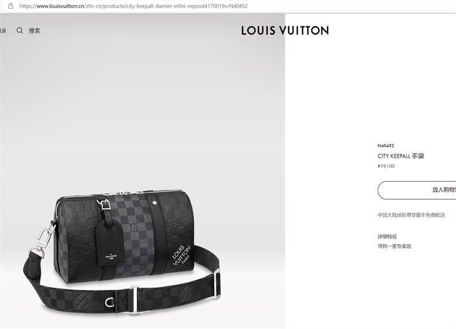This screenshot has width=456, height=329.
Task: Open the 搜索 search link
Action: pyautogui.click(x=34, y=30)
